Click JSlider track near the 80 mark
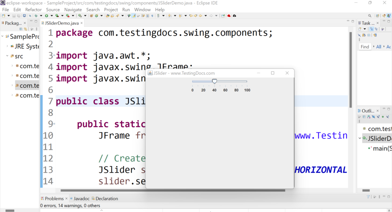Viewport: 392px width, 212px height. point(236,81)
